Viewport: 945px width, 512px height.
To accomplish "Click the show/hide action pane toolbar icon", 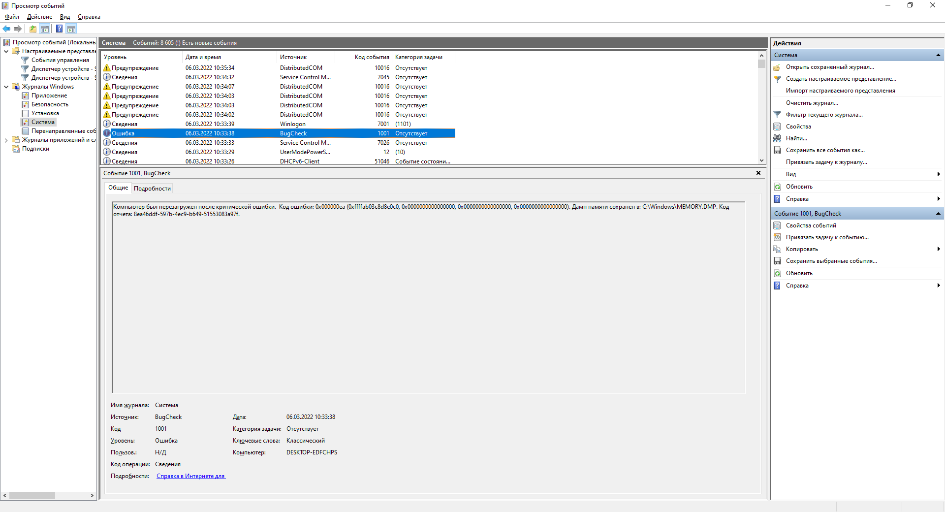I will pyautogui.click(x=71, y=29).
